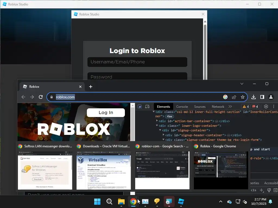Image resolution: width=278 pixels, height=208 pixels.
Task: Show hidden system tray icons chevron
Action: click(x=221, y=201)
